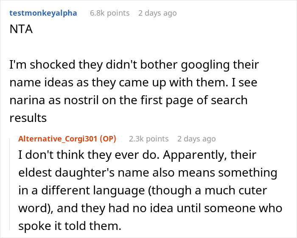The height and width of the screenshot is (238, 297).
Task: Click the line starting 'word), and they had'
Action: tap(150, 208)
